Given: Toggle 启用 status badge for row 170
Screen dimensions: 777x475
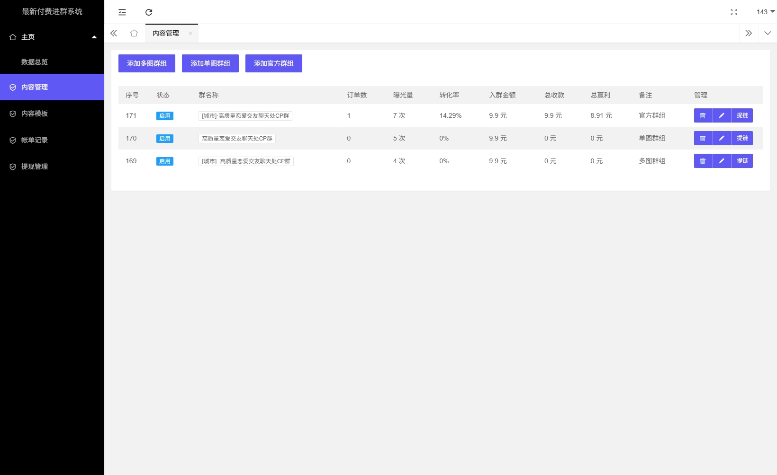Looking at the screenshot, I should coord(164,139).
